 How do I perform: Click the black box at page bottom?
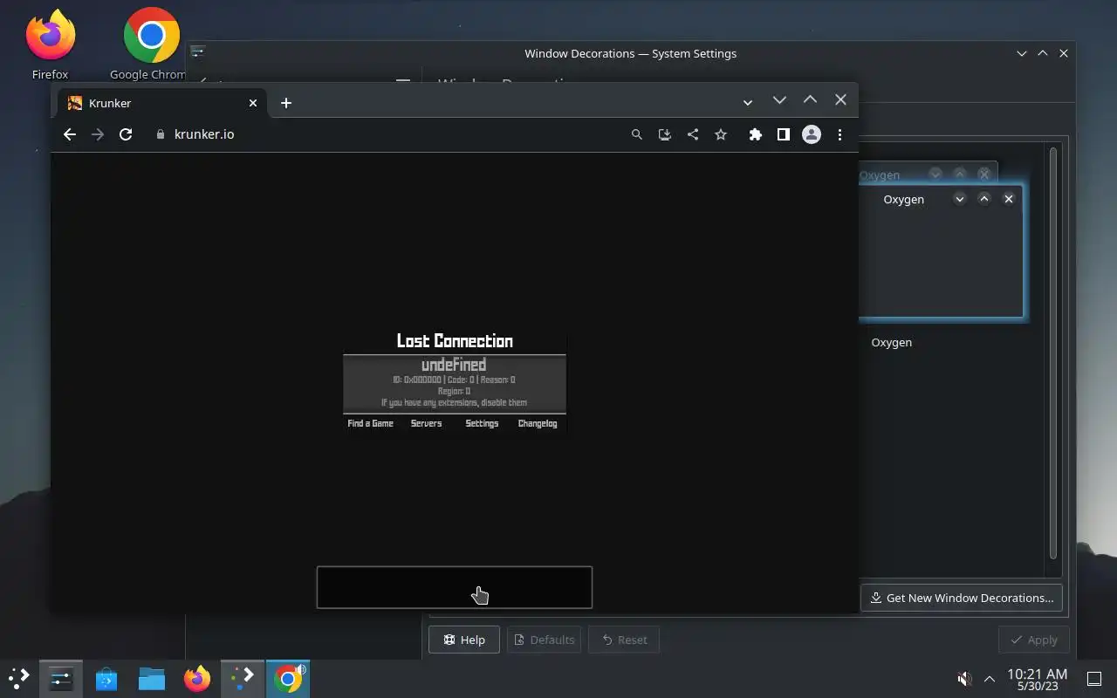[455, 587]
